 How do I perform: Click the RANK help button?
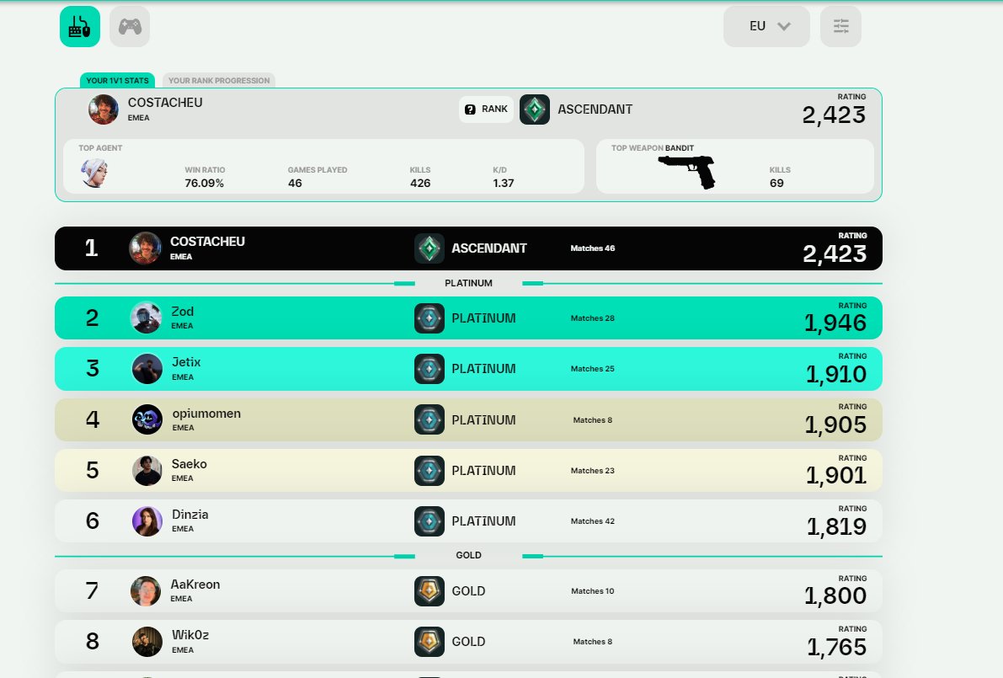pyautogui.click(x=486, y=109)
